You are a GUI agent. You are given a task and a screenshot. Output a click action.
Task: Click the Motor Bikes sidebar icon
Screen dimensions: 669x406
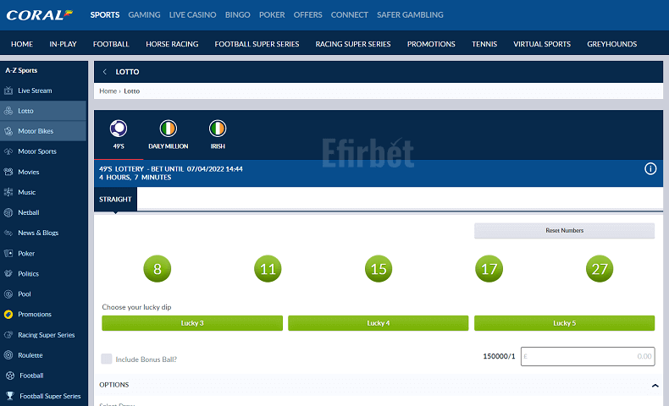(8, 131)
